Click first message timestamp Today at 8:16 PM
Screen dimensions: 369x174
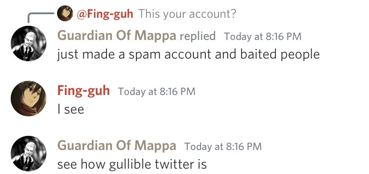click(262, 36)
